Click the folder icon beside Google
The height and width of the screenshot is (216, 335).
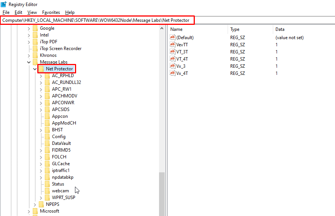35,28
